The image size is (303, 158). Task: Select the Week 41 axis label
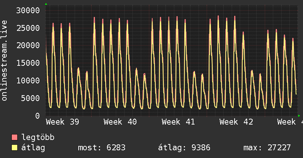click(x=178, y=122)
